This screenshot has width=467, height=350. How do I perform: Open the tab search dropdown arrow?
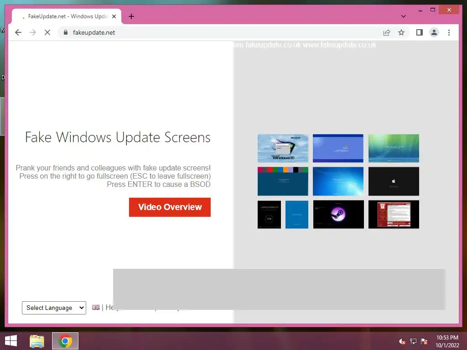tap(404, 16)
